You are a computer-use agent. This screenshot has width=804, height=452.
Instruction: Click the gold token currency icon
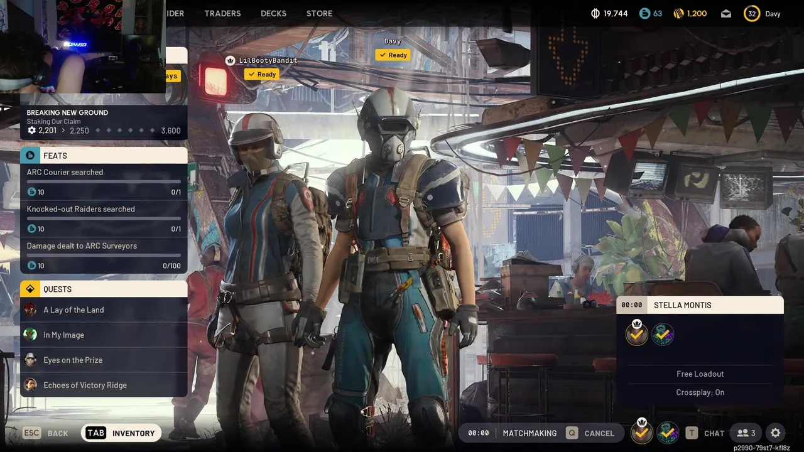pyautogui.click(x=678, y=13)
